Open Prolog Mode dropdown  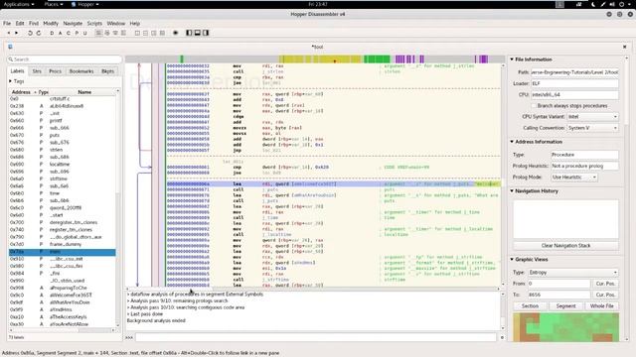[574, 178]
